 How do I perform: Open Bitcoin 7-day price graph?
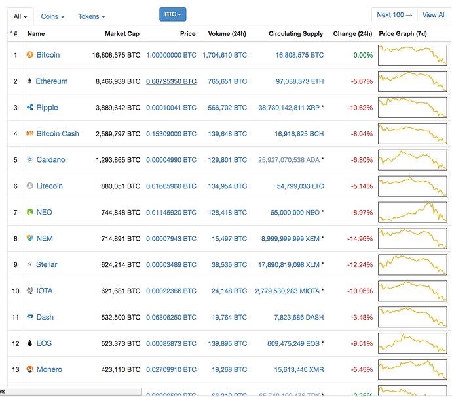413,55
